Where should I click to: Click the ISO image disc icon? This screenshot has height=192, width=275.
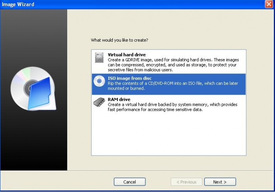pos(99,81)
